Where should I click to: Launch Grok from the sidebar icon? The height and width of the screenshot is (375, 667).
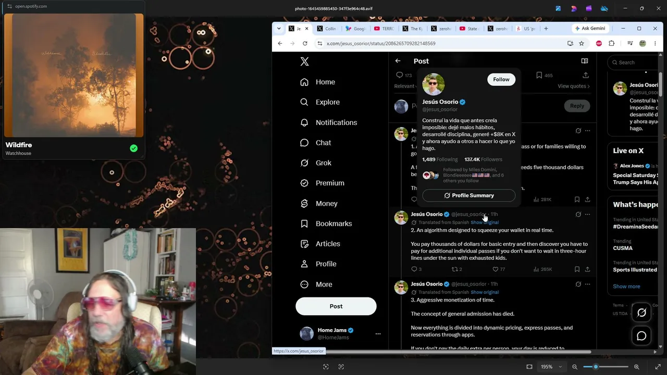(x=304, y=163)
